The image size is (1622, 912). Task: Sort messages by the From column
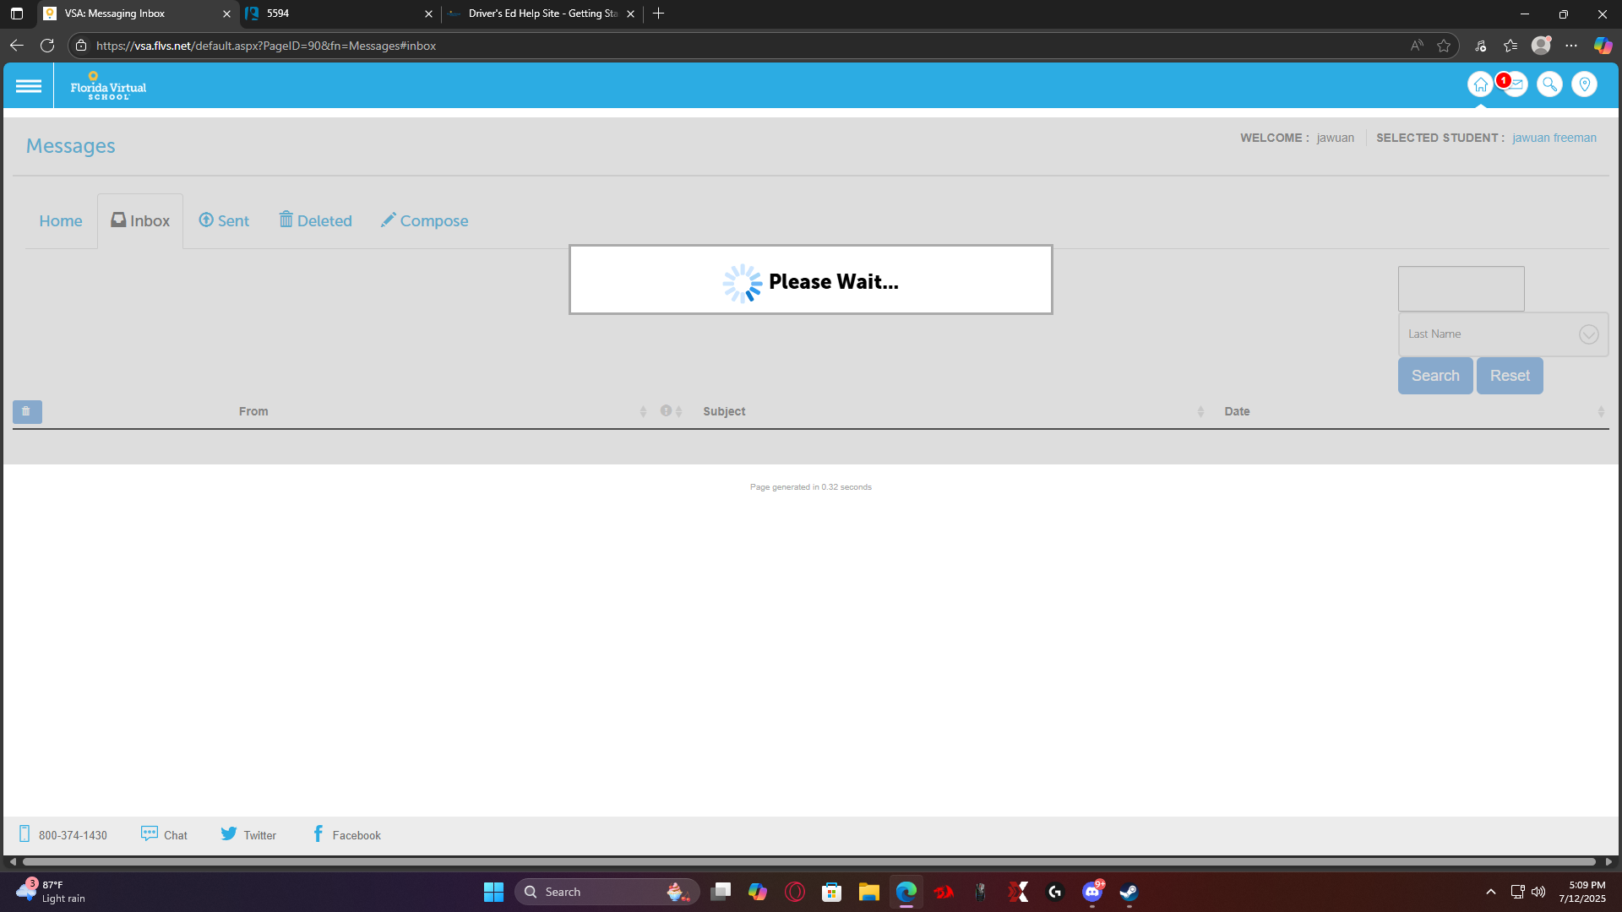[x=253, y=411]
